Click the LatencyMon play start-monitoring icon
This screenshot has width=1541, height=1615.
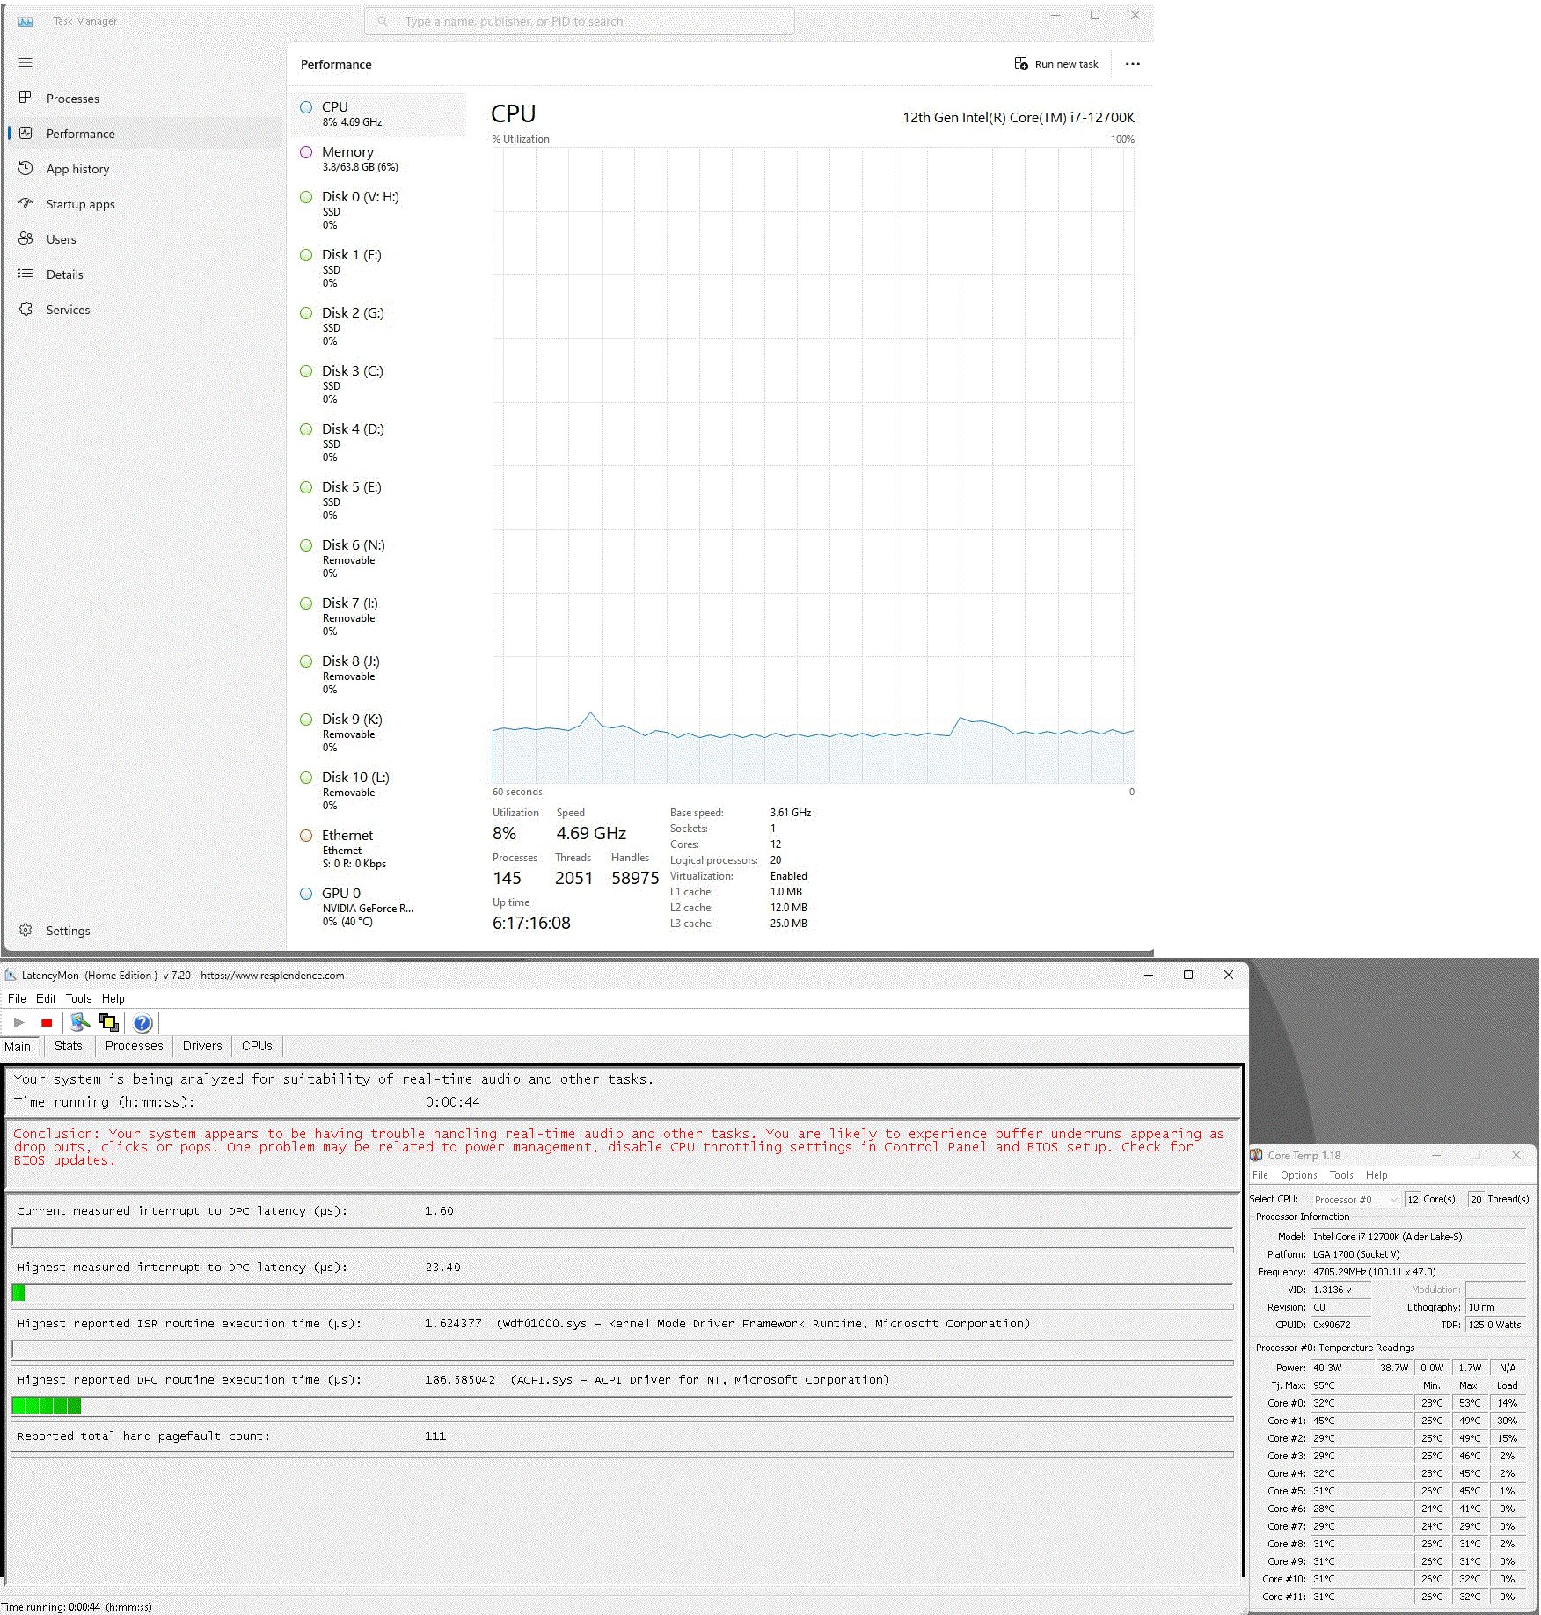(18, 1022)
